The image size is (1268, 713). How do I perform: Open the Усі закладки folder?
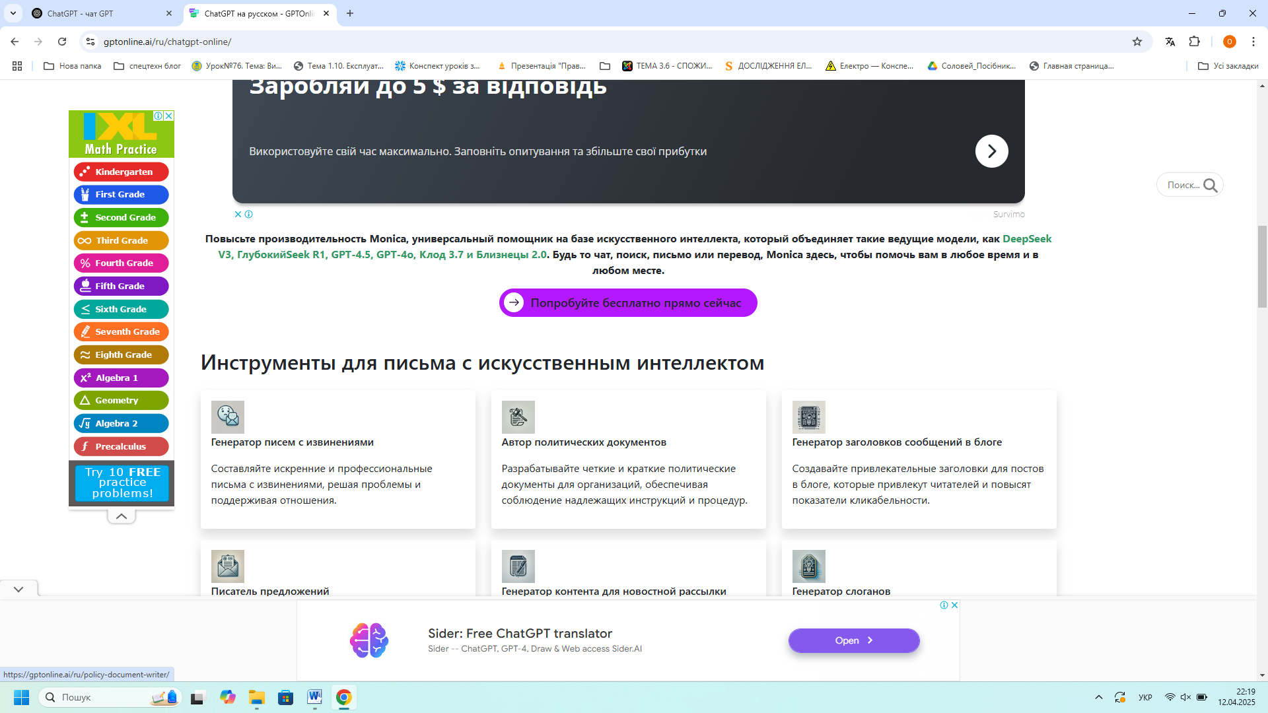tap(1228, 66)
